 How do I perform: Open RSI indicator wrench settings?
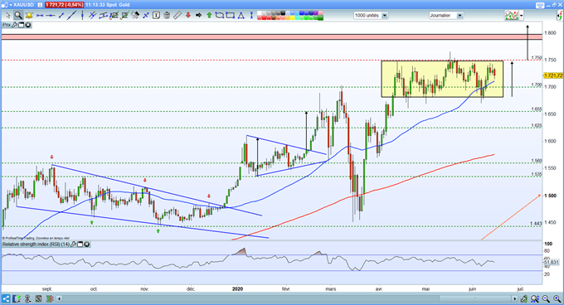[74, 244]
